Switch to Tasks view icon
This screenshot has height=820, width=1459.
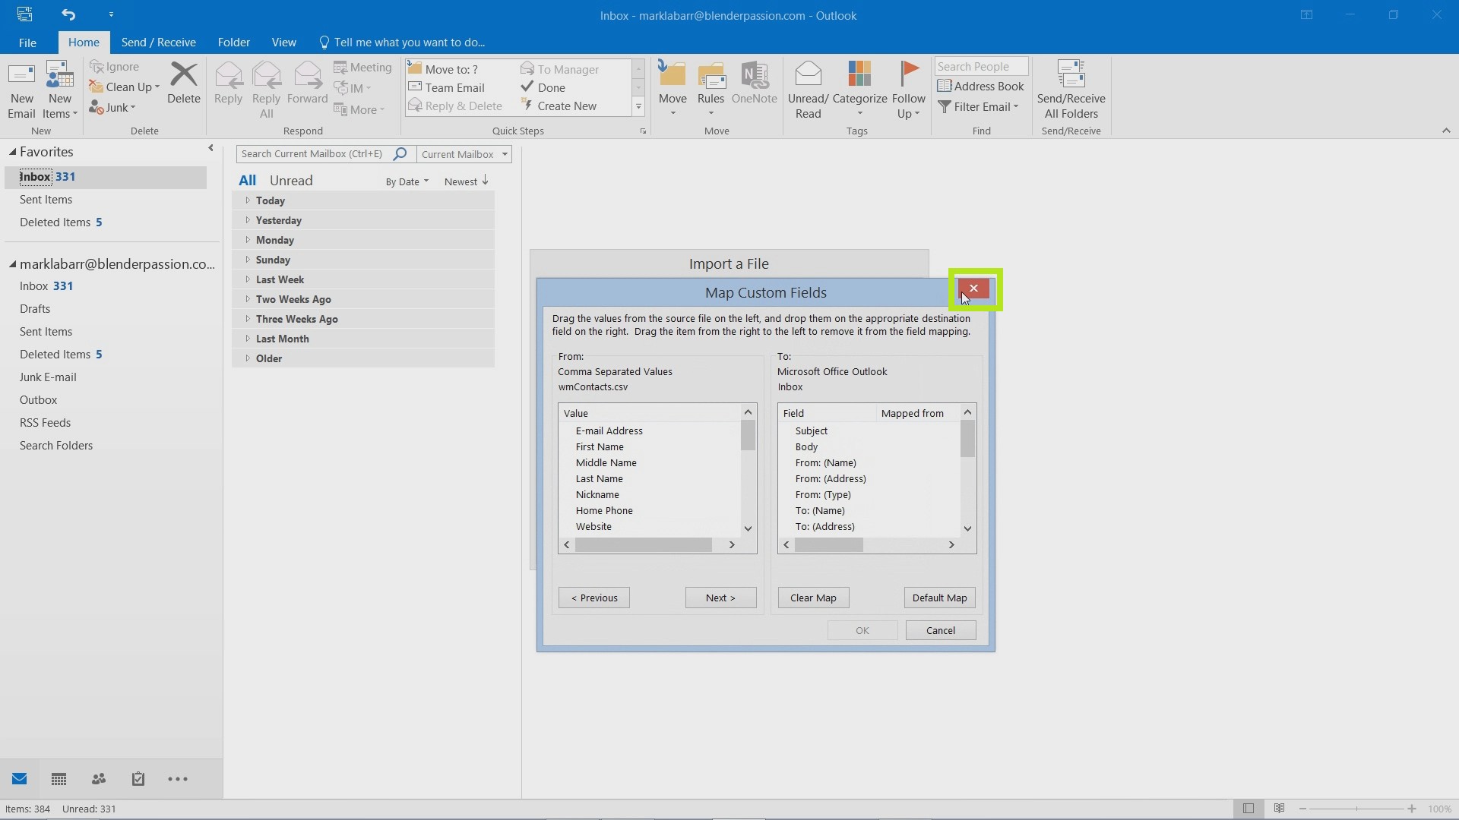point(138,779)
